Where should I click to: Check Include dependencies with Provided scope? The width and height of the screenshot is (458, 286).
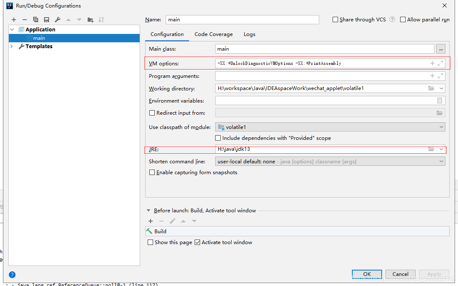(x=218, y=138)
